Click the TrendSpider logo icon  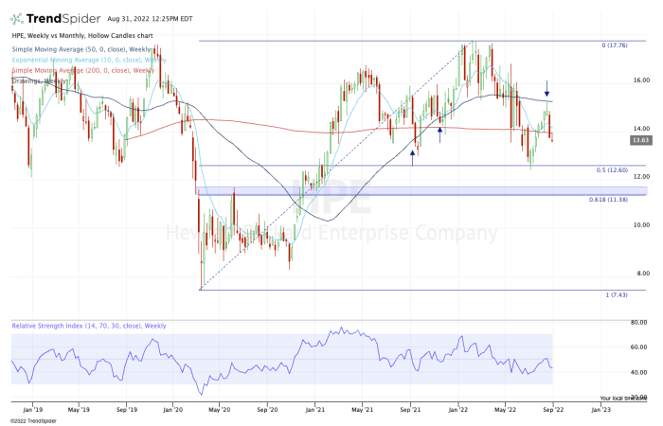pos(17,19)
